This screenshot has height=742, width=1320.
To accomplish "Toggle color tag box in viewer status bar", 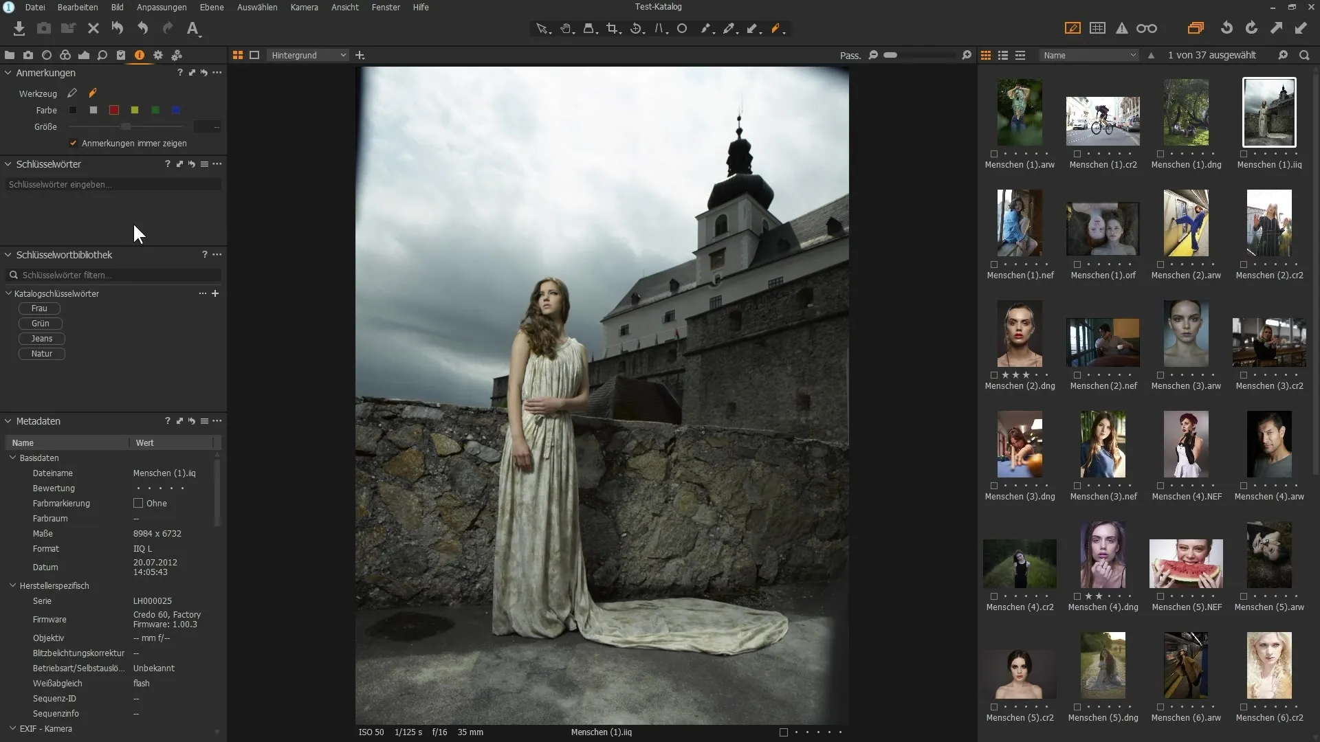I will tap(783, 732).
